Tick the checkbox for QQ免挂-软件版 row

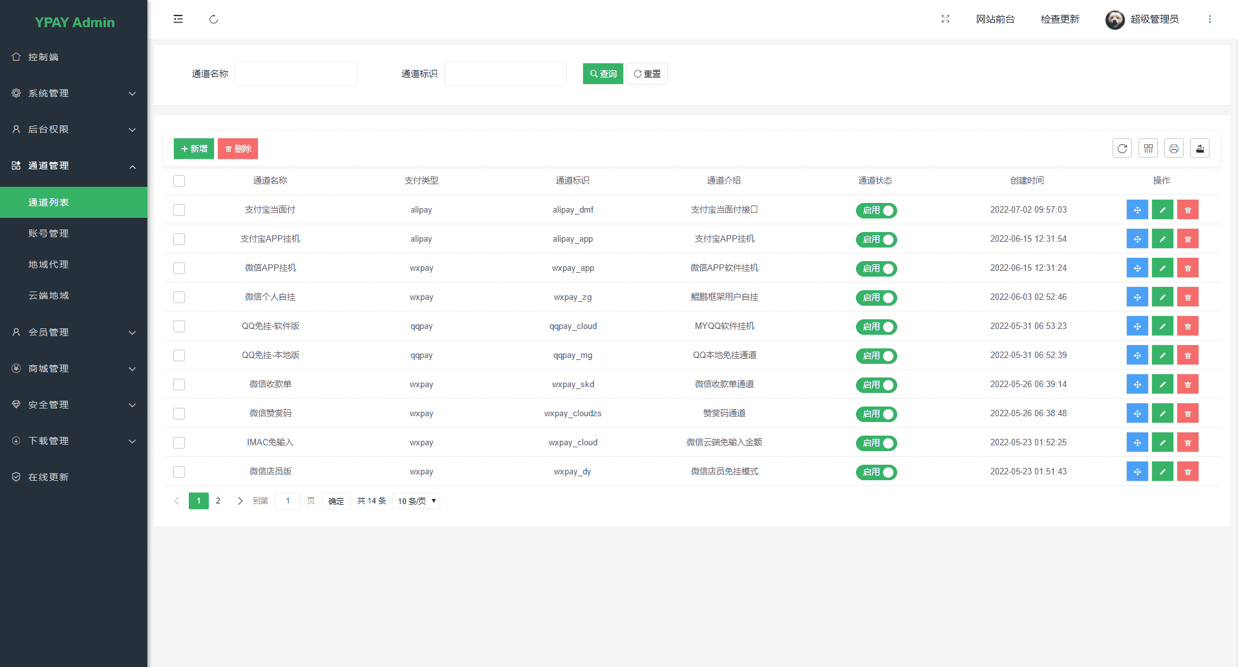pos(179,326)
